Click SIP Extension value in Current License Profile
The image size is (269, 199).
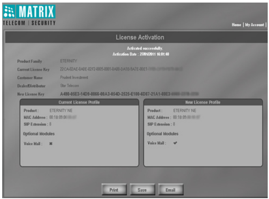pyautogui.click(x=50, y=124)
